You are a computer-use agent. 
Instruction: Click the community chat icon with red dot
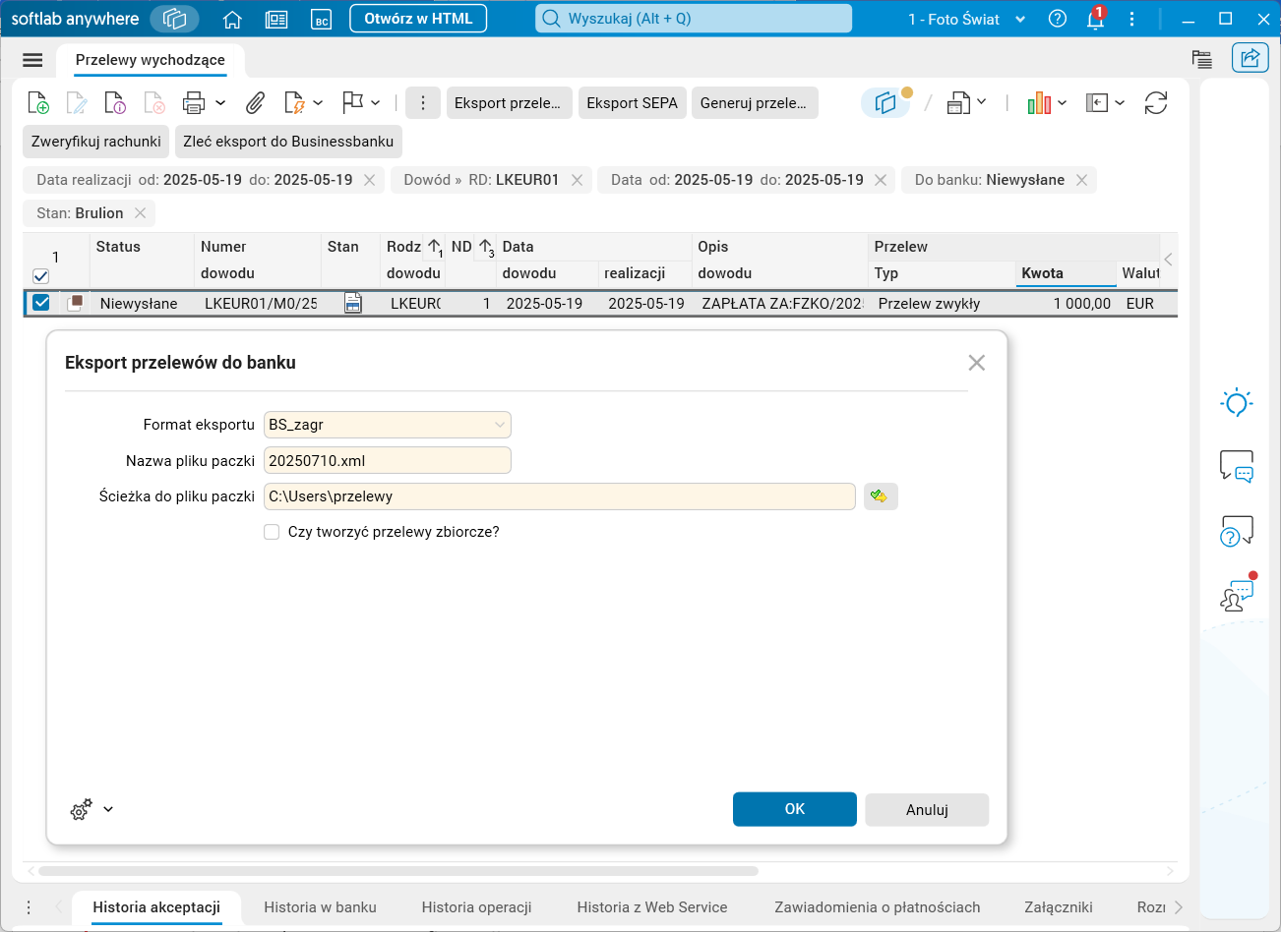click(1238, 593)
